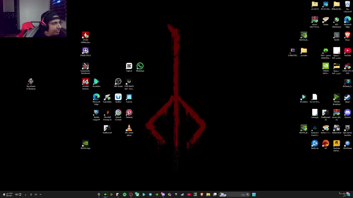Select the Rockstar Games desktop icon
The width and height of the screenshot is (353, 198).
click(336, 146)
